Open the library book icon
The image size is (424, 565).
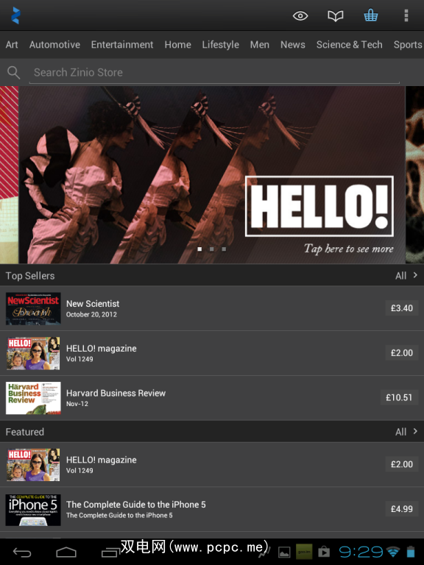pos(336,16)
